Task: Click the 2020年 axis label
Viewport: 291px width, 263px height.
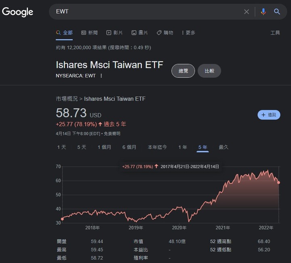Action: pos(179,228)
